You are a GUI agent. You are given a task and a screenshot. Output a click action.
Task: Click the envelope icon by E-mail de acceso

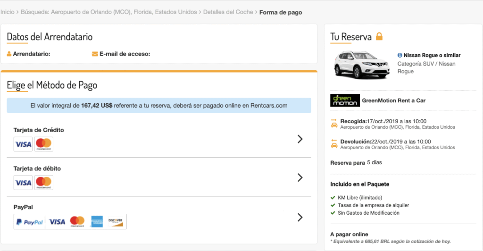[x=95, y=54]
